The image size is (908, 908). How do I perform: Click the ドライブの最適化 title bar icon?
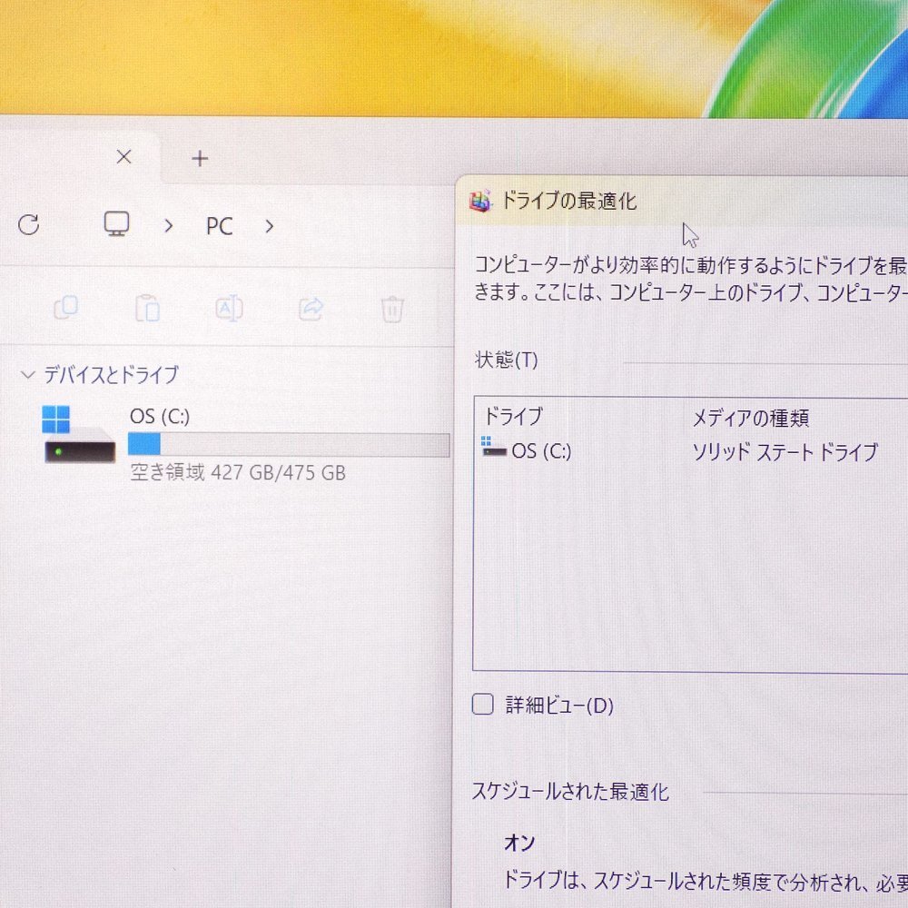480,201
